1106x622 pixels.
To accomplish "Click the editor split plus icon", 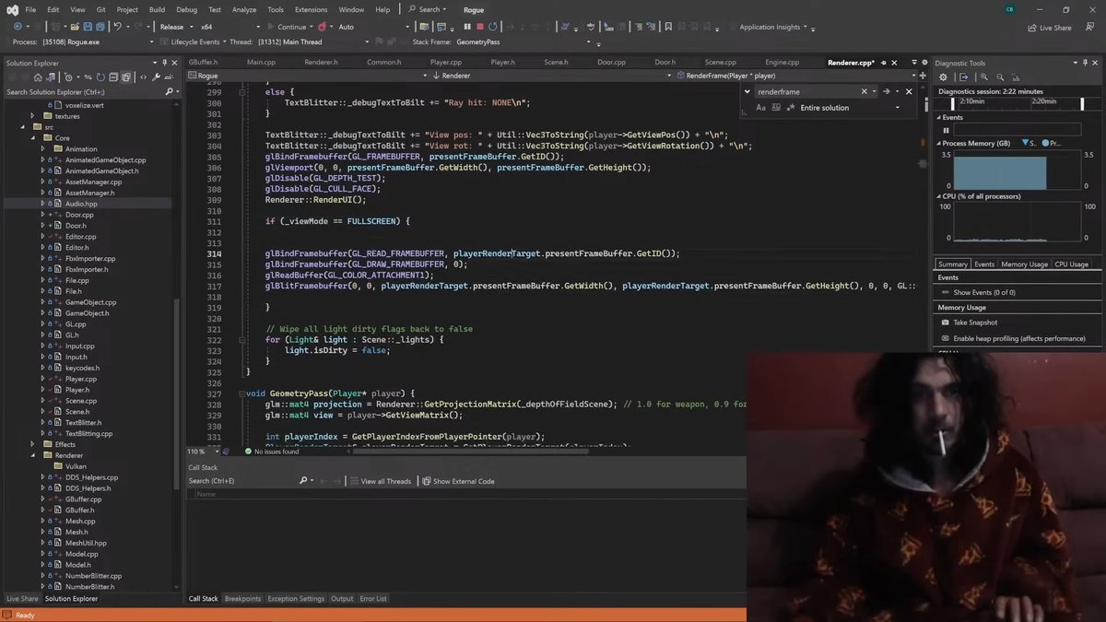I will pyautogui.click(x=923, y=76).
